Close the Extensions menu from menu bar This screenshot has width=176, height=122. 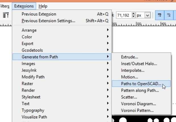24,6
